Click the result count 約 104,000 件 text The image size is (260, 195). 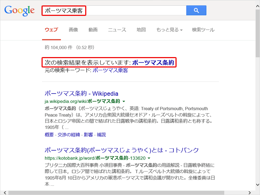tap(58, 48)
